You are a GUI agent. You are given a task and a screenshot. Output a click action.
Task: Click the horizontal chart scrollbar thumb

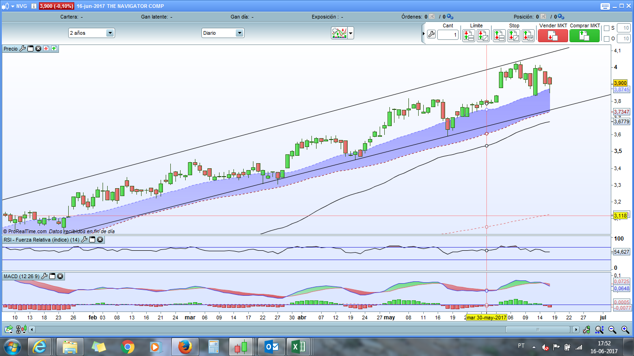(x=538, y=330)
